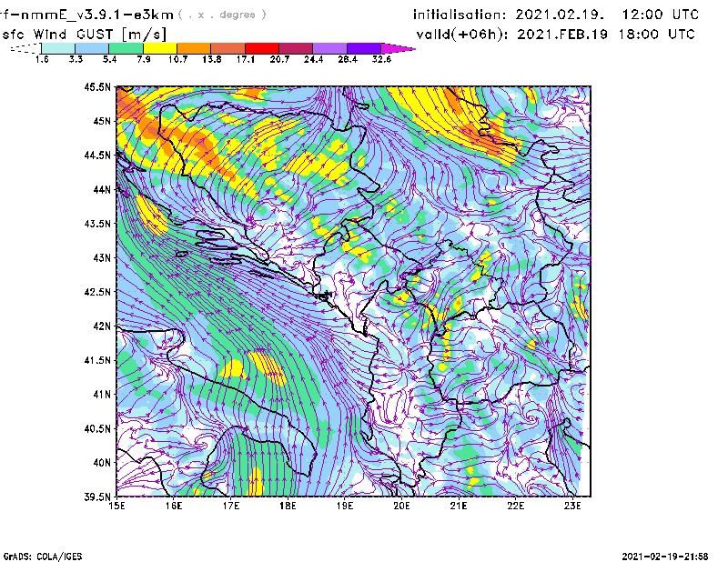Click the '23E' longitude axis label
This screenshot has width=728, height=562.
pos(572,506)
